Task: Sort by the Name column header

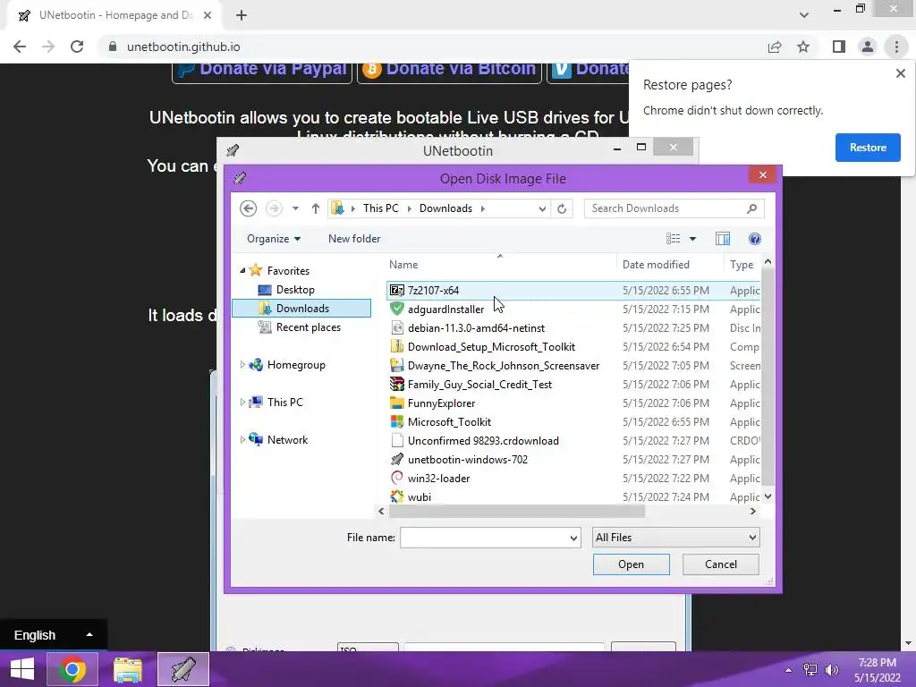Action: (x=500, y=265)
